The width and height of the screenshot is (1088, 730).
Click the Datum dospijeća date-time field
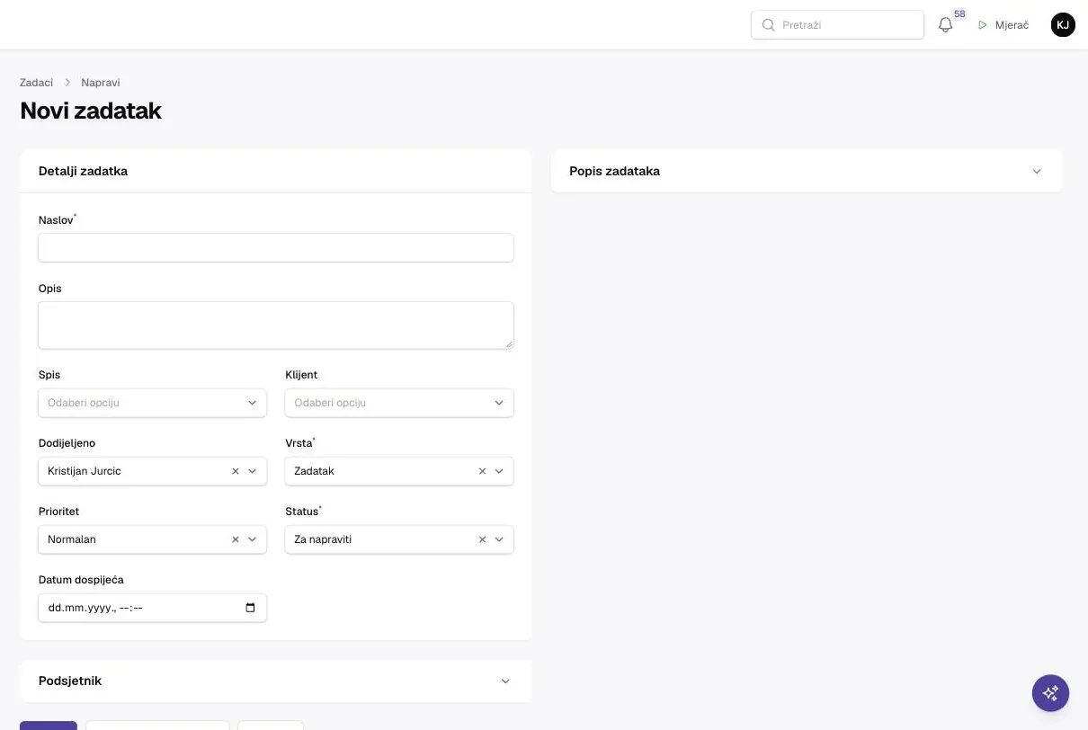pos(153,608)
